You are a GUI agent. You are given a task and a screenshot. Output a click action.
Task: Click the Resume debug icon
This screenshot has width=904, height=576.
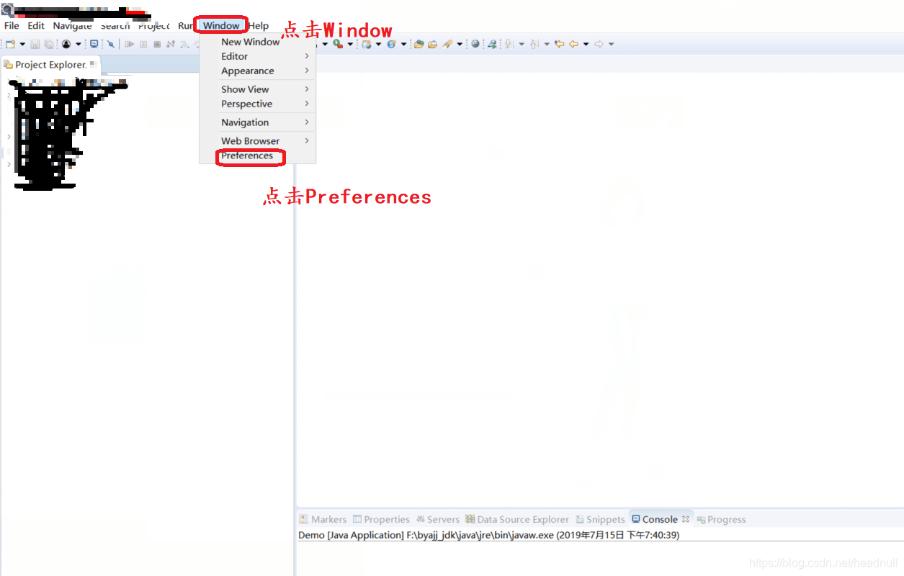[130, 44]
